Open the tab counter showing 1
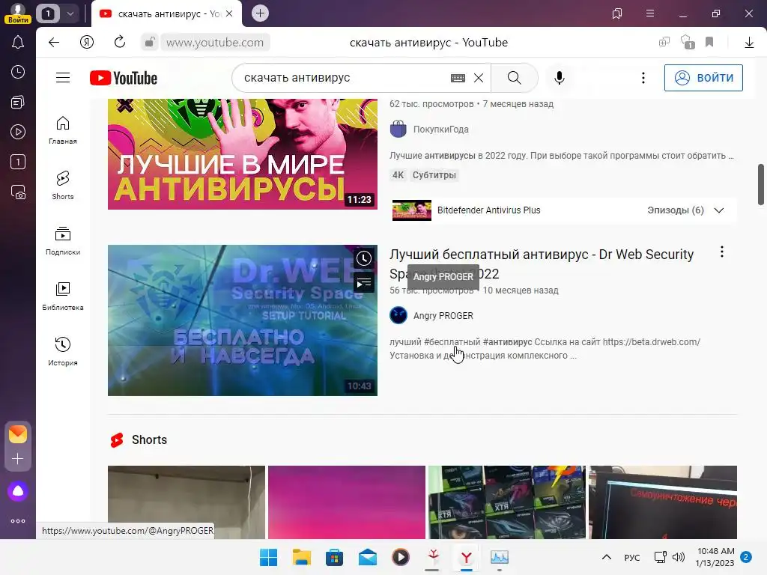The image size is (767, 575). pyautogui.click(x=48, y=13)
